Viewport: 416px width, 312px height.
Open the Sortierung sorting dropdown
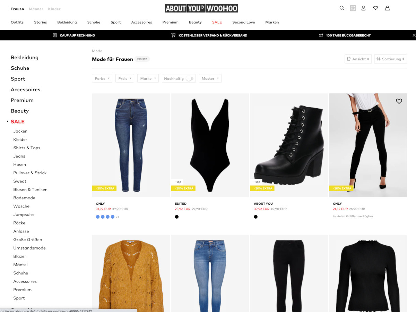click(x=390, y=59)
